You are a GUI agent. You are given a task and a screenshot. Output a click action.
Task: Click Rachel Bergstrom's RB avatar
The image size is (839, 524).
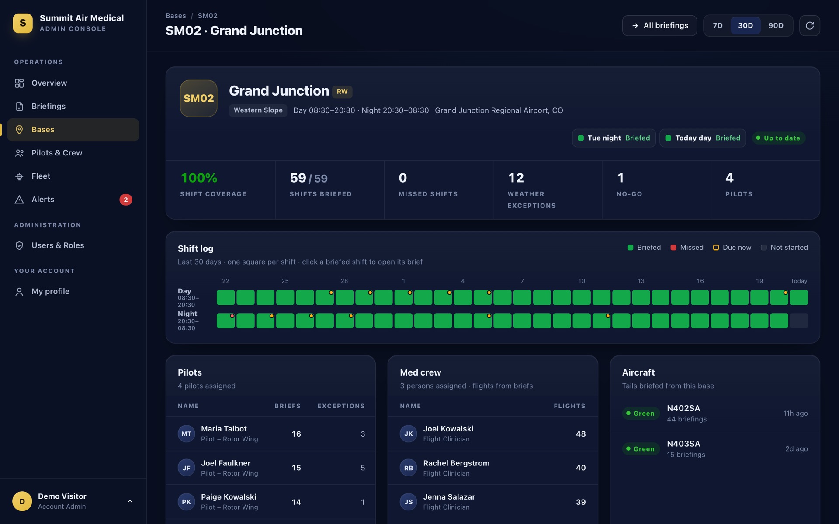[x=409, y=468]
